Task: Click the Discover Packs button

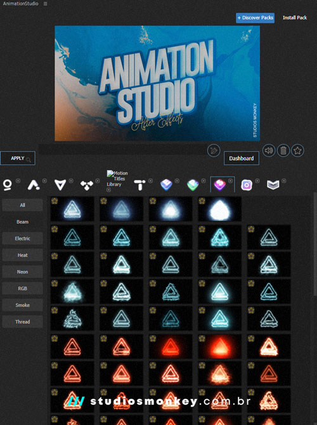Action: (x=255, y=18)
